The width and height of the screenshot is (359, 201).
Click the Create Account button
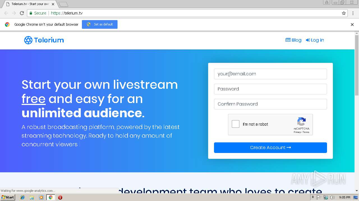[270, 148]
